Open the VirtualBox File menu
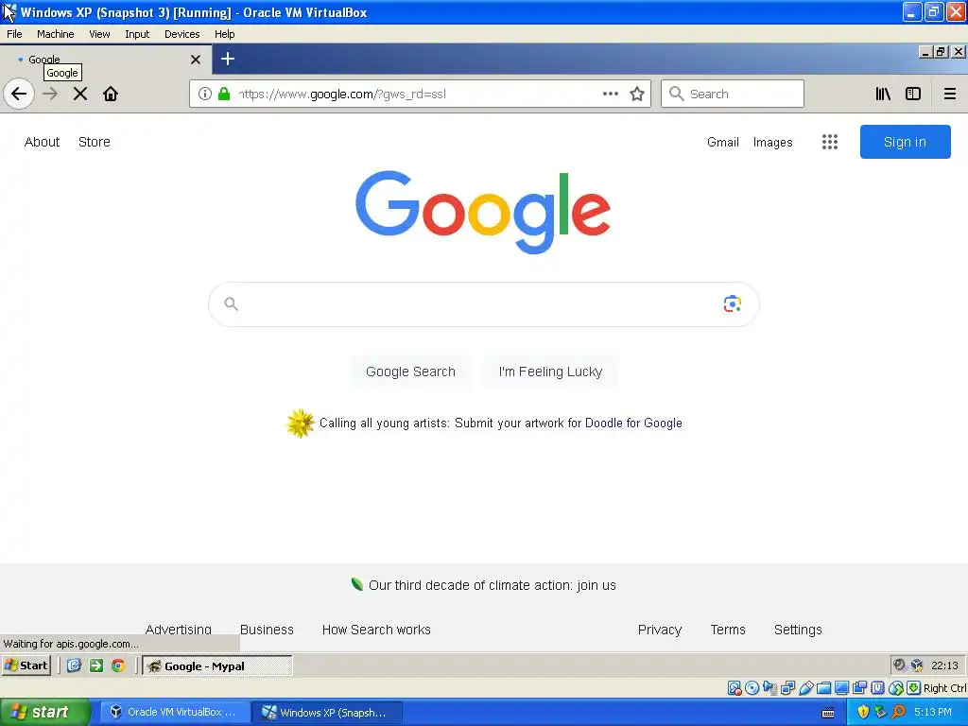This screenshot has height=726, width=968. (x=14, y=34)
